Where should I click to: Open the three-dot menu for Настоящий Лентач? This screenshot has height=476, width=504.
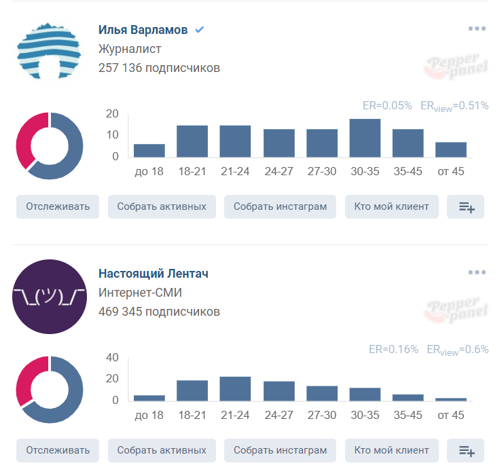(x=477, y=272)
